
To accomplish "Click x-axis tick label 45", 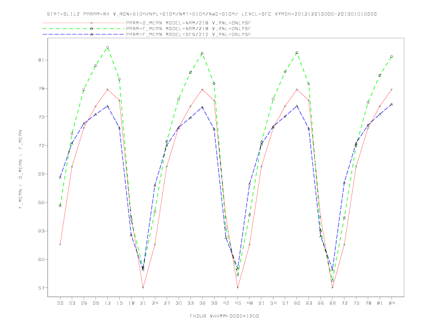I will click(238, 303).
